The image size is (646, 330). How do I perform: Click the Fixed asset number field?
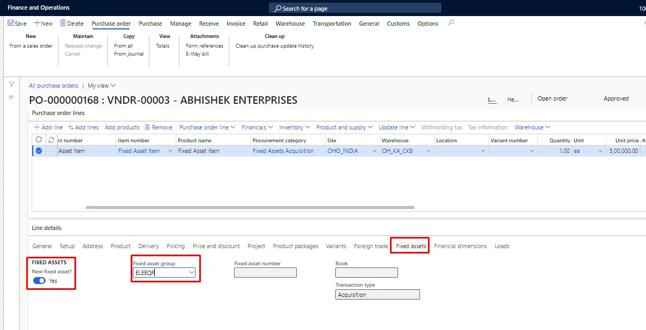[265, 273]
